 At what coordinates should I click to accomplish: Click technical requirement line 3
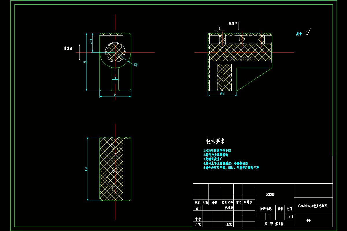pos(213,159)
